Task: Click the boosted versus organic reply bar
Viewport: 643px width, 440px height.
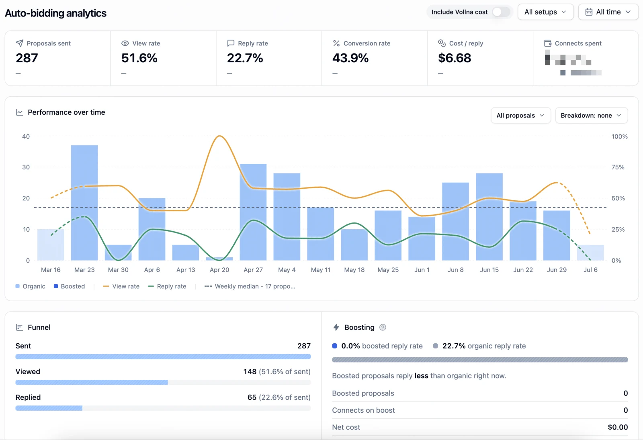Action: pos(480,360)
